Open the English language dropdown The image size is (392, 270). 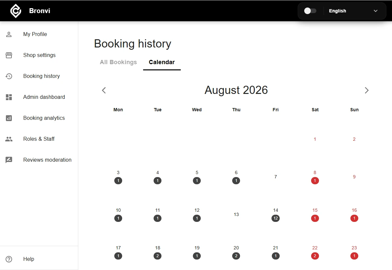click(x=353, y=11)
